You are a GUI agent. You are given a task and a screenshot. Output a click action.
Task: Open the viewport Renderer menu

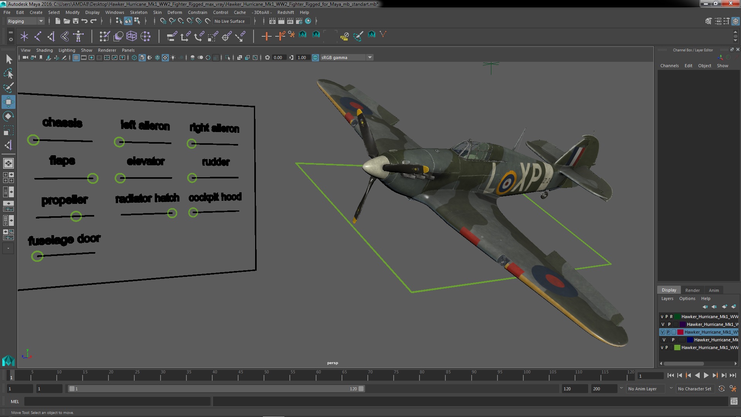click(107, 50)
